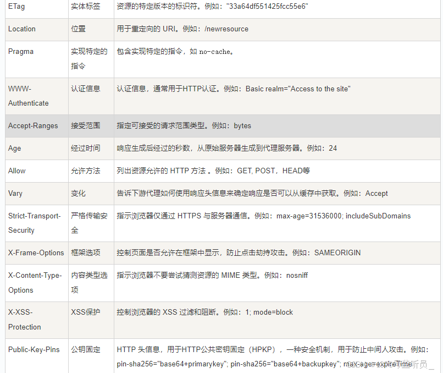The width and height of the screenshot is (443, 373).
Task: Select the Strict-Transport-Security header name cell
Action: pyautogui.click(x=37, y=223)
